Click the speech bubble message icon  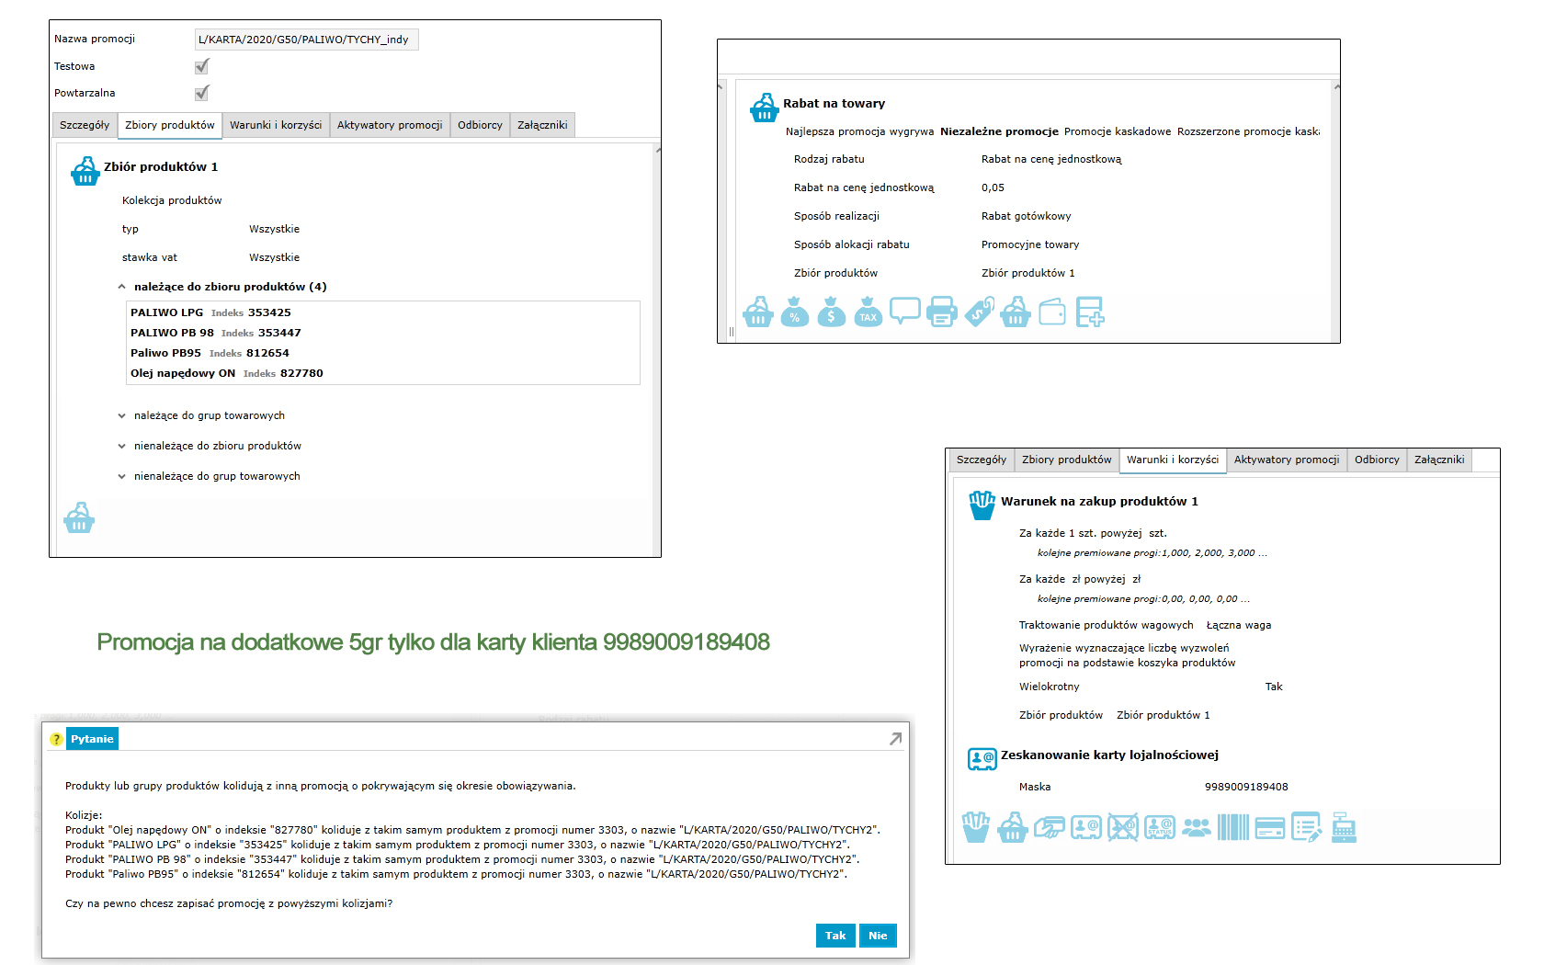click(905, 312)
